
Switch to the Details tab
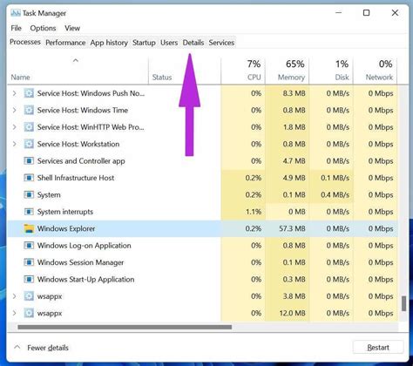coord(193,43)
